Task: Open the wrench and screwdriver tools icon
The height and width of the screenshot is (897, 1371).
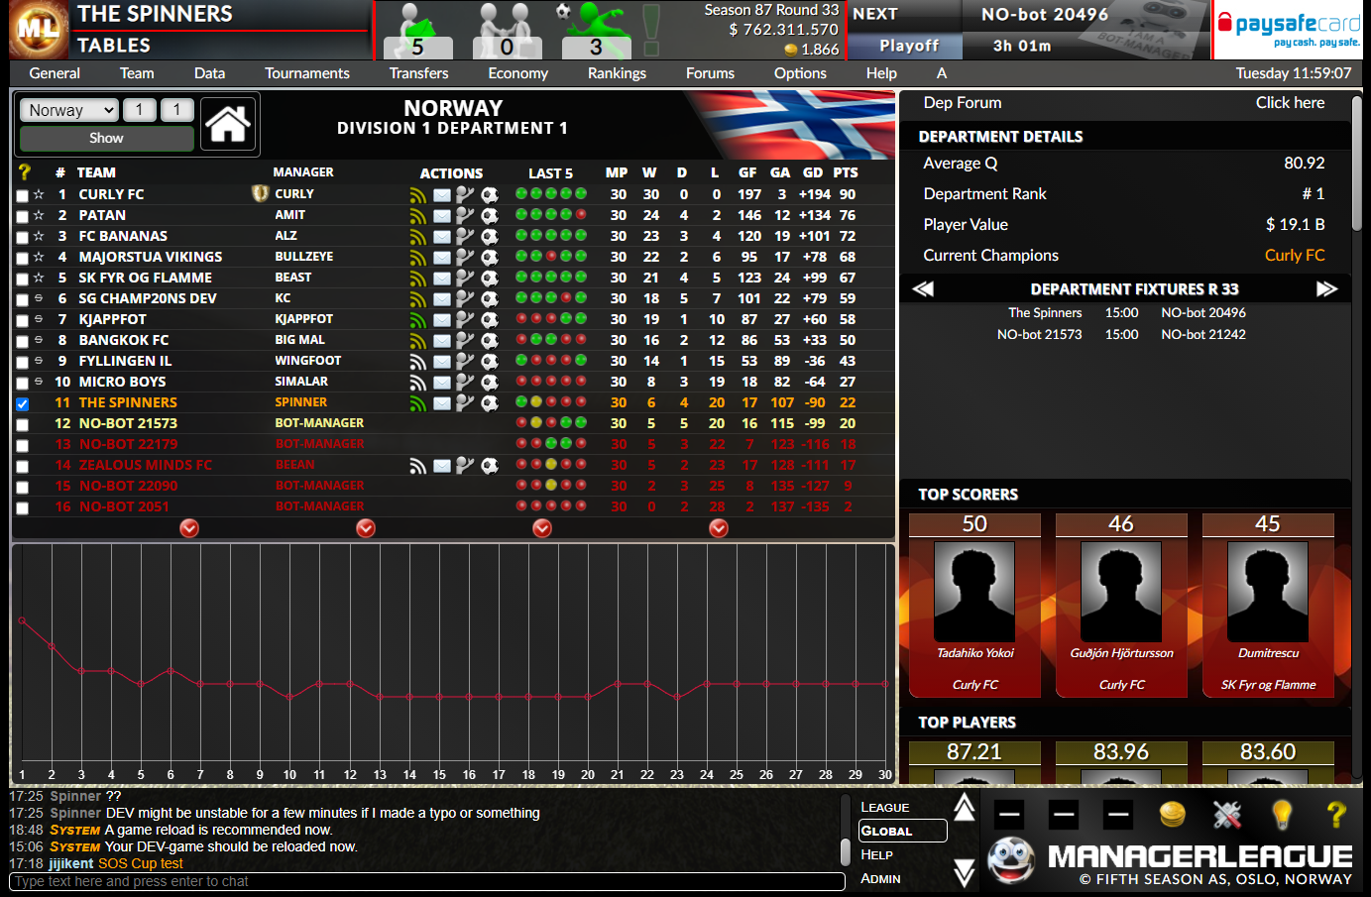Action: click(1226, 815)
